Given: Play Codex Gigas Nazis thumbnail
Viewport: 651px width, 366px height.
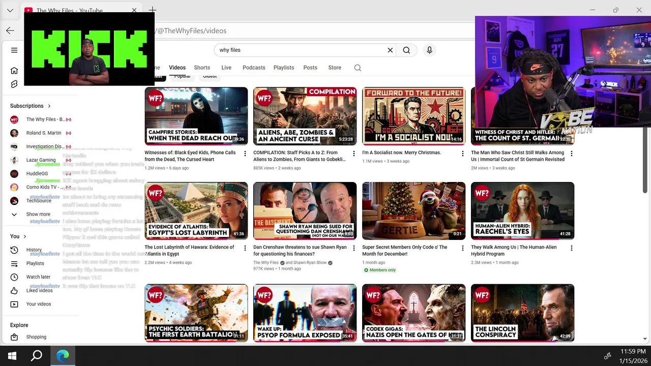Looking at the screenshot, I should click(x=413, y=313).
